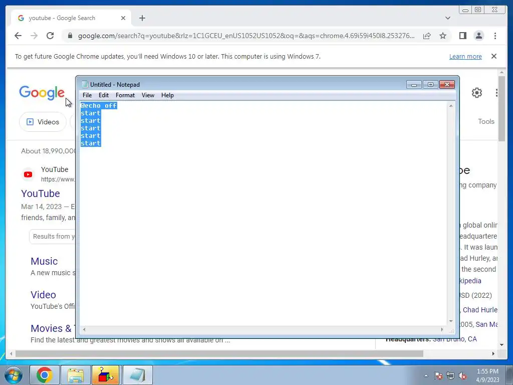Click the colored blocks taskbar app

pyautogui.click(x=106, y=375)
